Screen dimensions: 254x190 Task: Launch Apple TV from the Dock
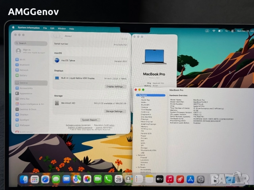(160, 179)
